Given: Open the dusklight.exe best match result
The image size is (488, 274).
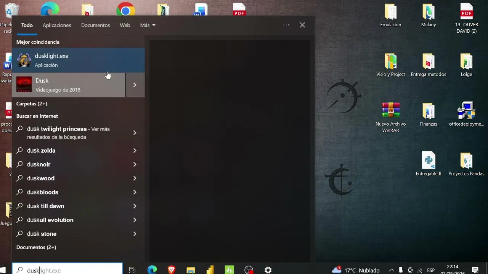Looking at the screenshot, I should [x=79, y=60].
